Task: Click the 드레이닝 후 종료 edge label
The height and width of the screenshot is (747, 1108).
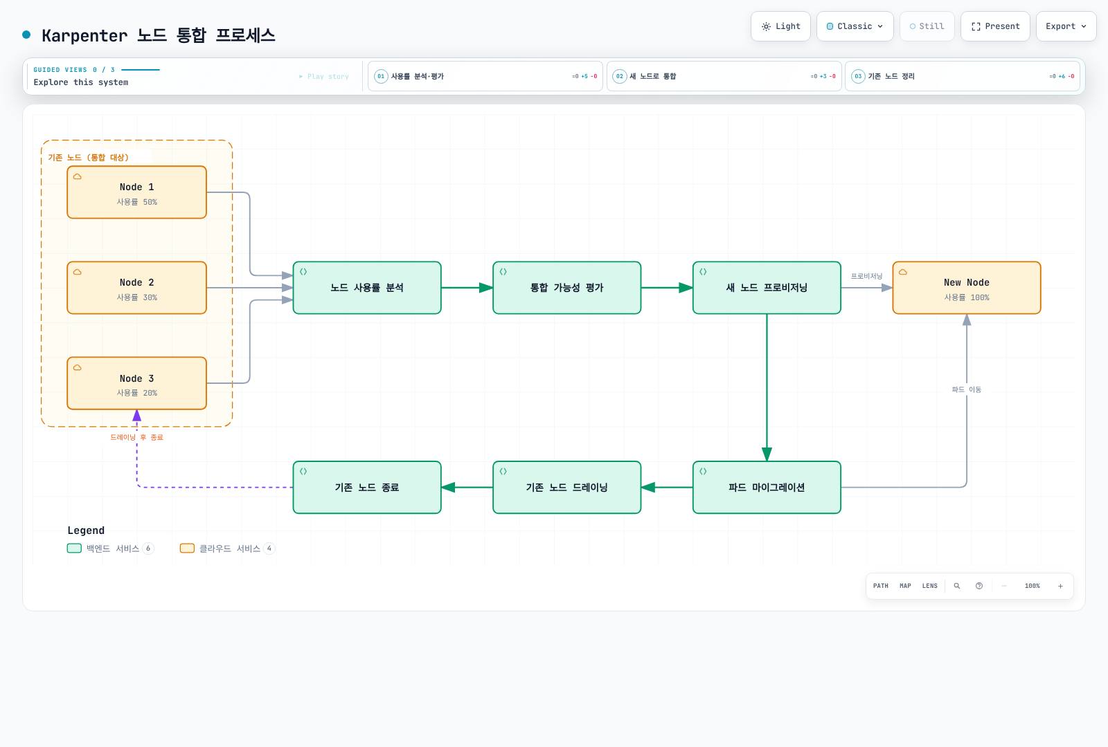Action: pos(137,437)
